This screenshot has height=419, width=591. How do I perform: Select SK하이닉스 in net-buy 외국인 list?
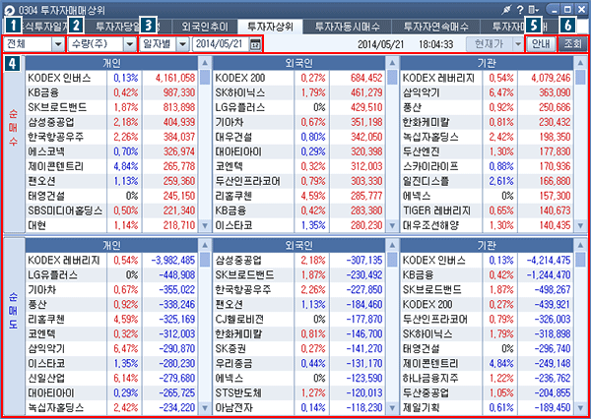click(x=298, y=92)
